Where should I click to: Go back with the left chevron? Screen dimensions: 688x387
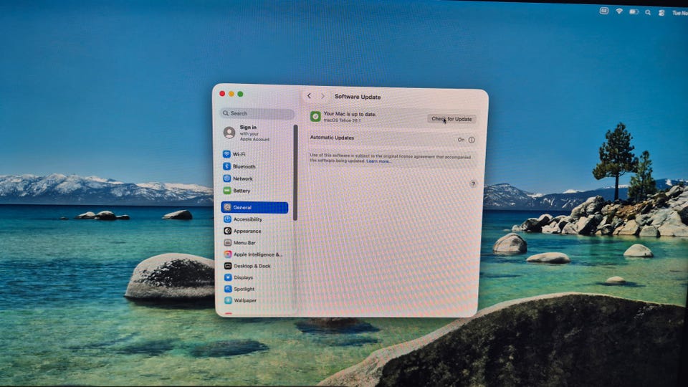[310, 95]
